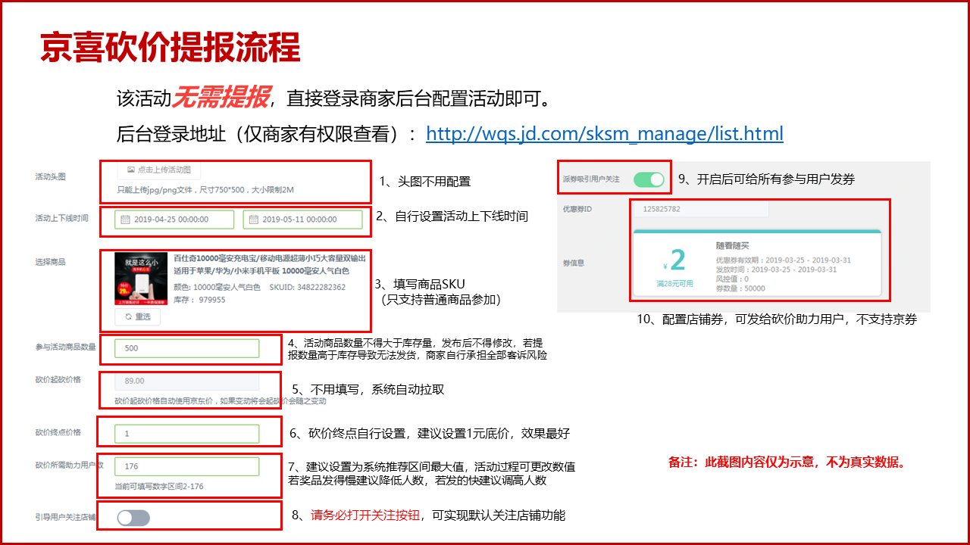The width and height of the screenshot is (970, 545).
Task: Click the stock text 库存 979955
Action: [199, 300]
